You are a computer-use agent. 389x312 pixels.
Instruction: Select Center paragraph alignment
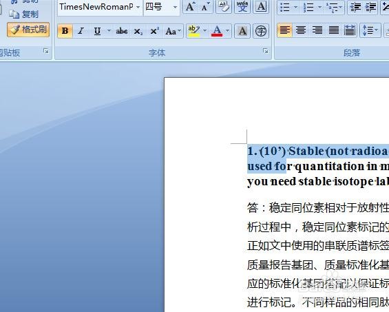[x=301, y=30]
